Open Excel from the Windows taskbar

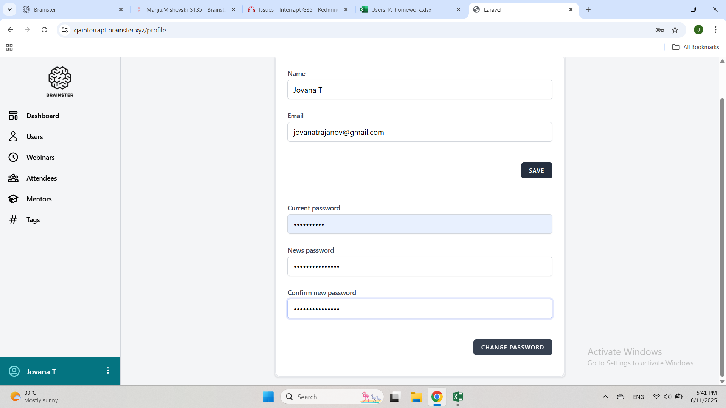click(458, 397)
